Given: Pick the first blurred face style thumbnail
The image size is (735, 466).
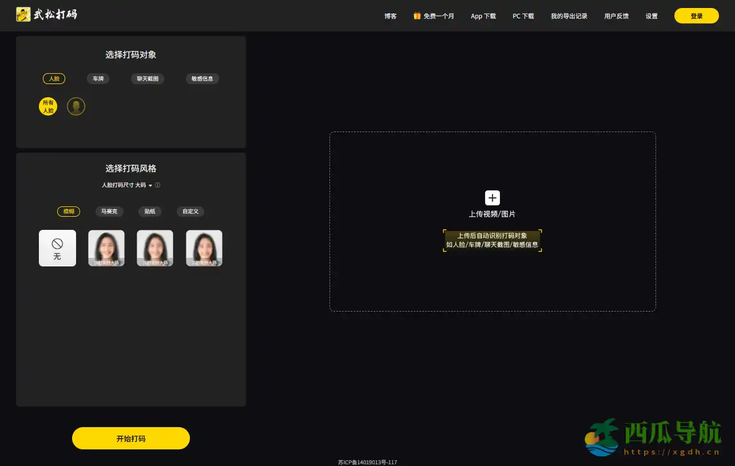Looking at the screenshot, I should pyautogui.click(x=106, y=248).
